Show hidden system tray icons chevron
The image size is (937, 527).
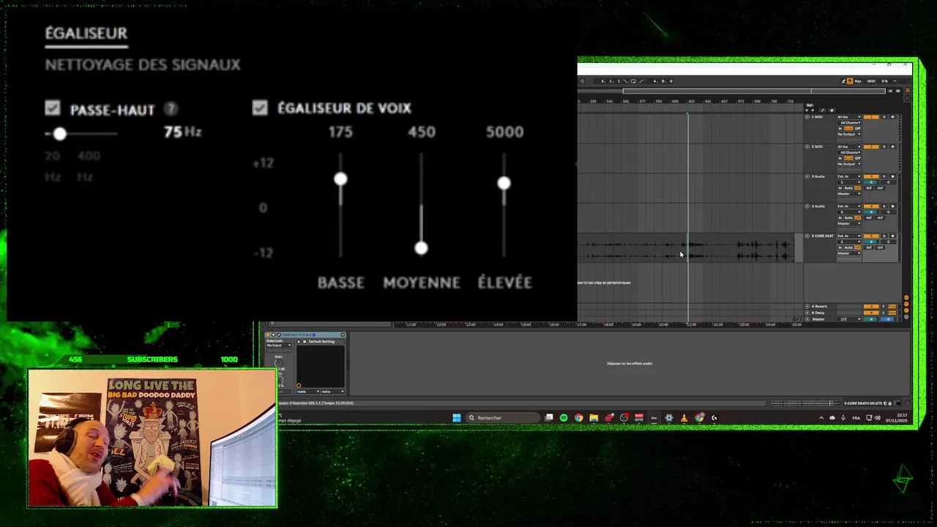(x=821, y=418)
